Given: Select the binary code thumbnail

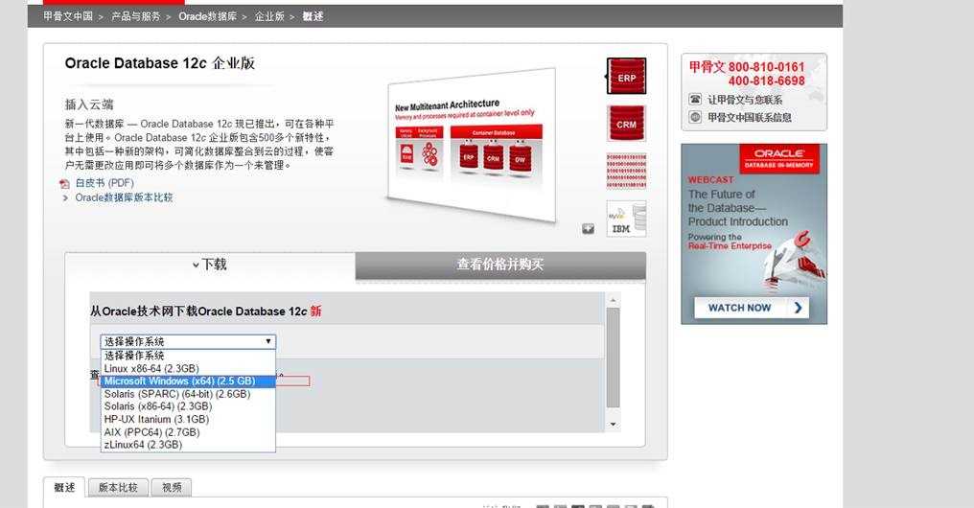Looking at the screenshot, I should click(627, 171).
